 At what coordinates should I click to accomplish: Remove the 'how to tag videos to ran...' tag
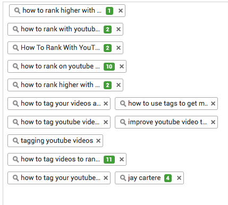pyautogui.click(x=122, y=159)
